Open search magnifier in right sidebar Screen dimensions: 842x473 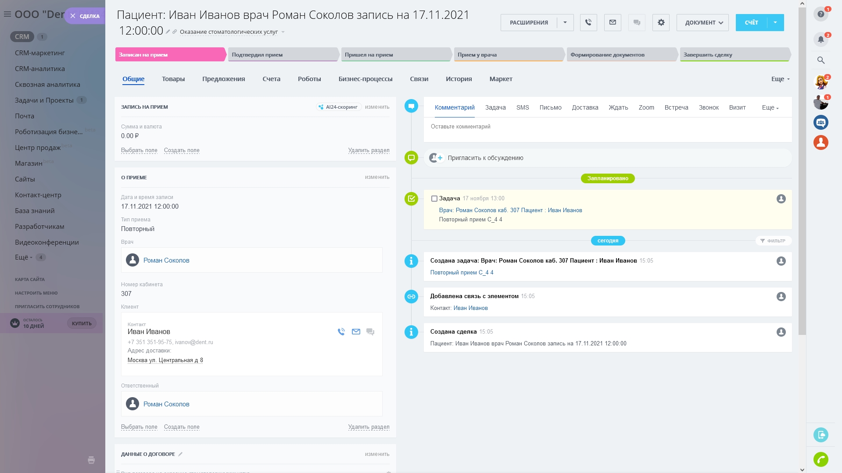tap(821, 60)
